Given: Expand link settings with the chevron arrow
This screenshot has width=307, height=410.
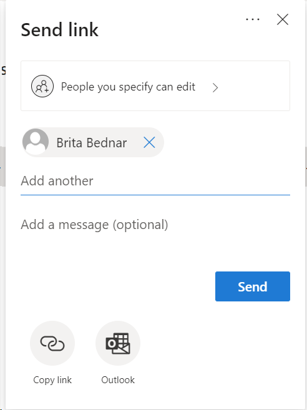Looking at the screenshot, I should pos(215,87).
